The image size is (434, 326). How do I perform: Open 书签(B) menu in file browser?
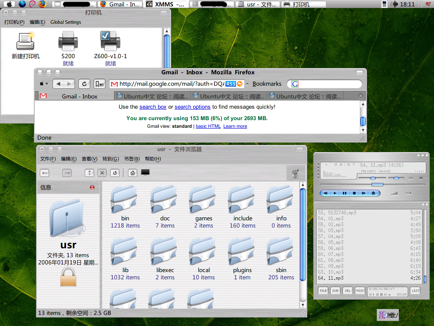132,159
